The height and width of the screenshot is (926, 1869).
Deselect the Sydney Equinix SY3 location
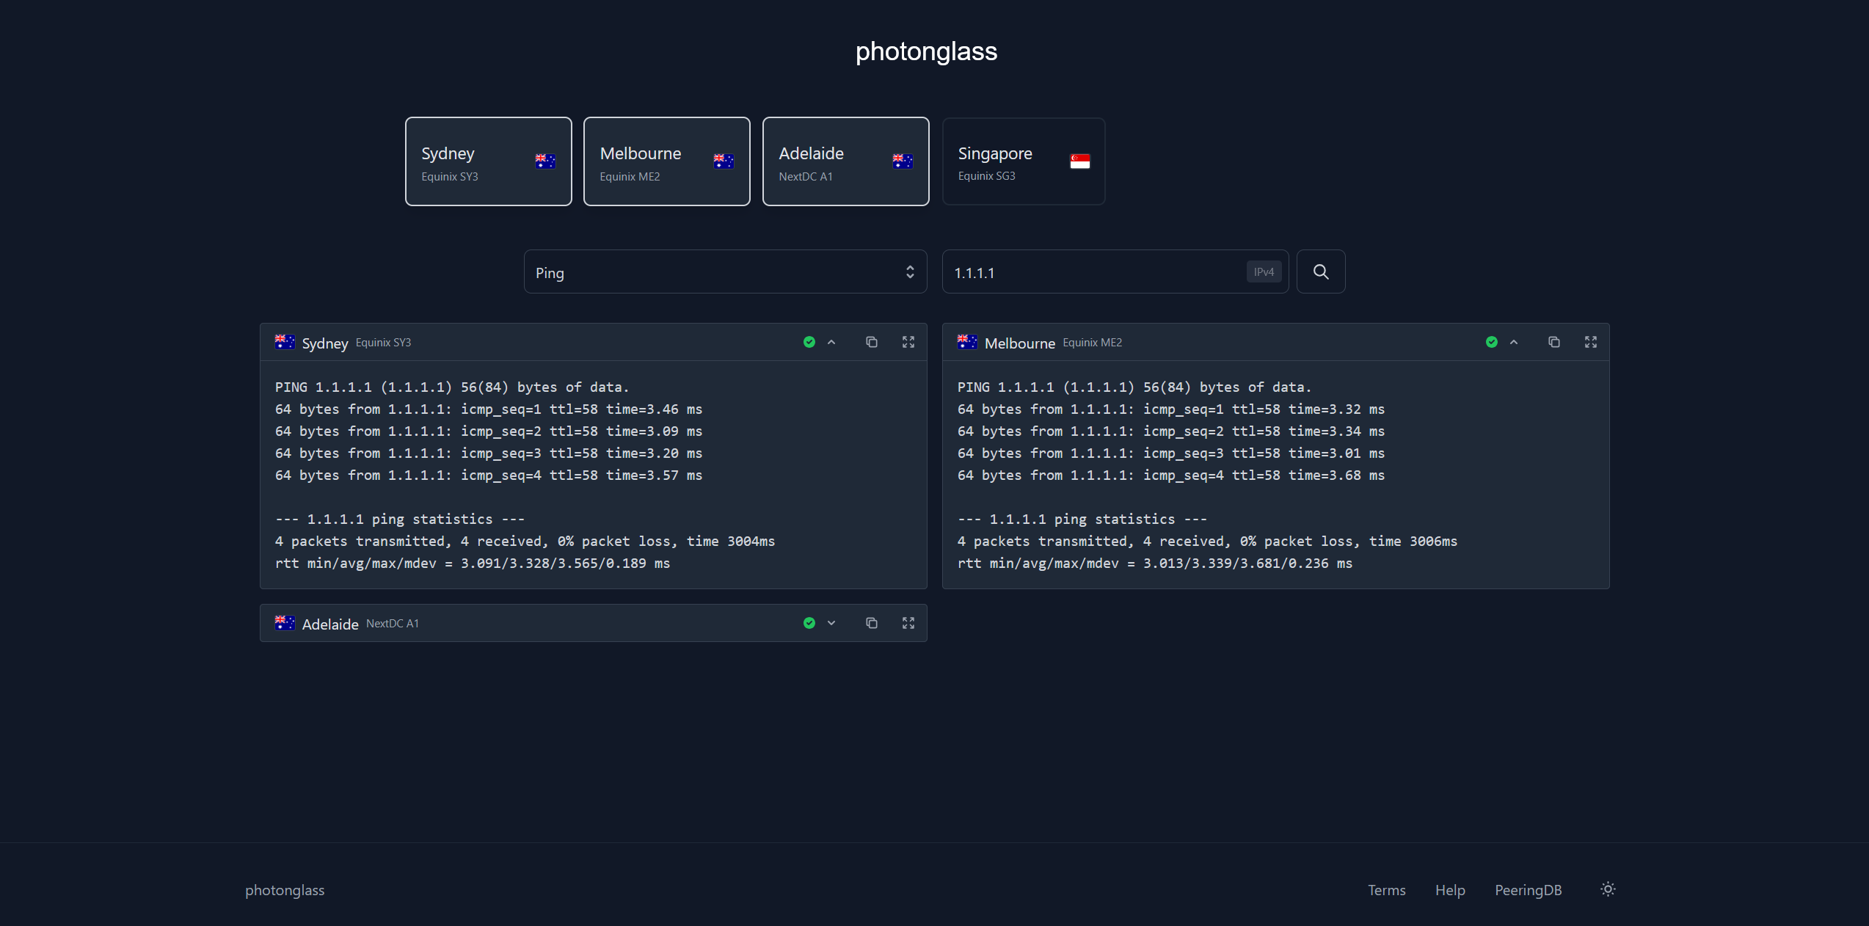click(488, 161)
